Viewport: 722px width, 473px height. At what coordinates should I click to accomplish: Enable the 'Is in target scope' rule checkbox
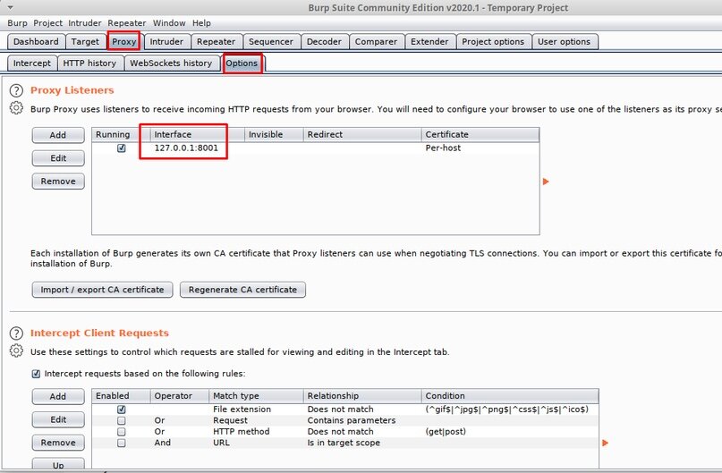coord(122,443)
